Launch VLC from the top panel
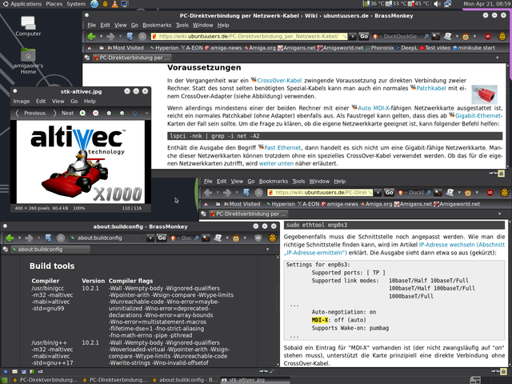 click(114, 4)
